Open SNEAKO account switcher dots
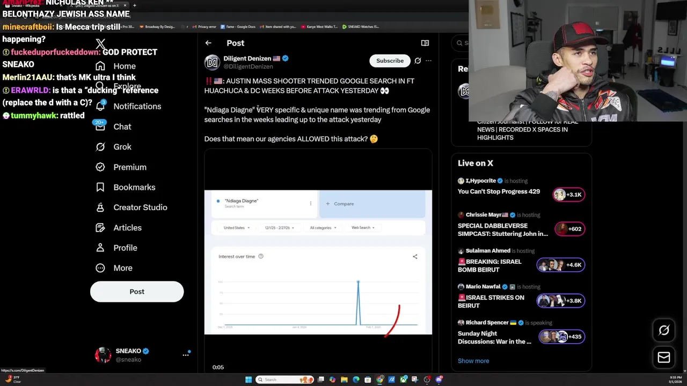687x386 pixels. (x=186, y=355)
